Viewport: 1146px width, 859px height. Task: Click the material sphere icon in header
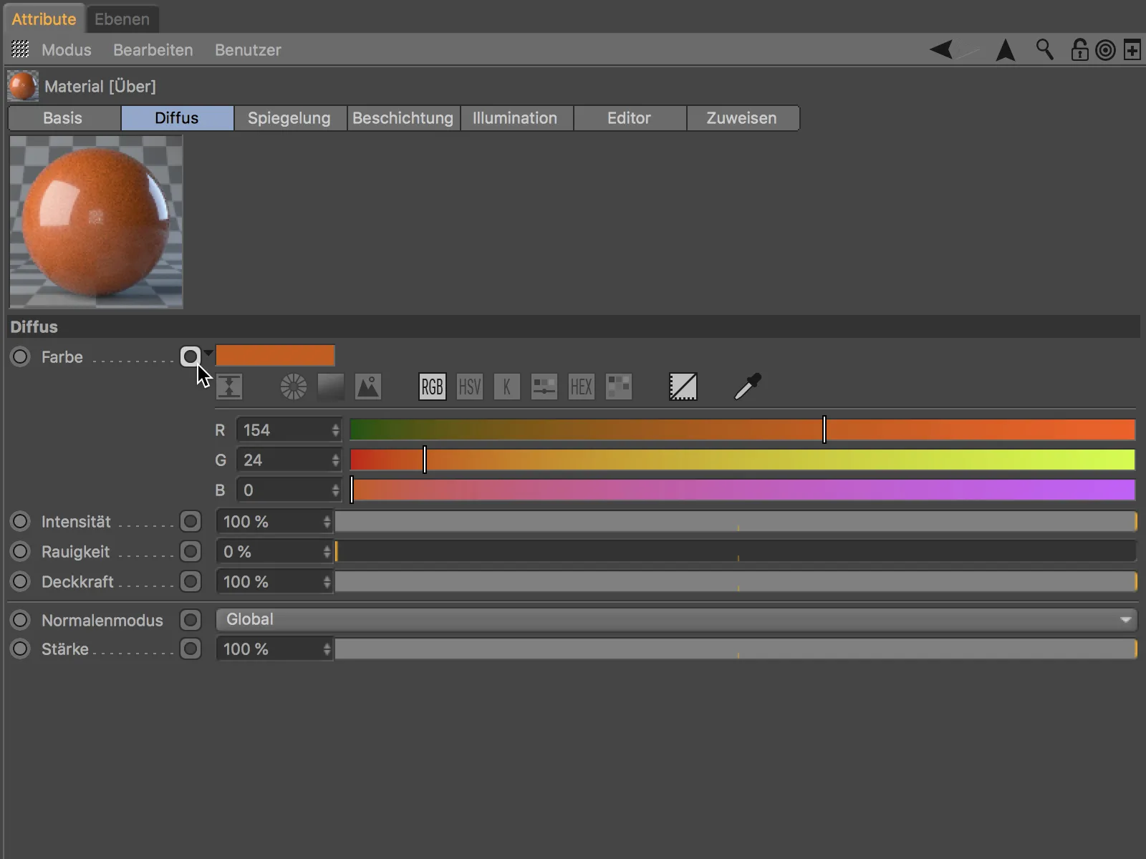tap(22, 86)
